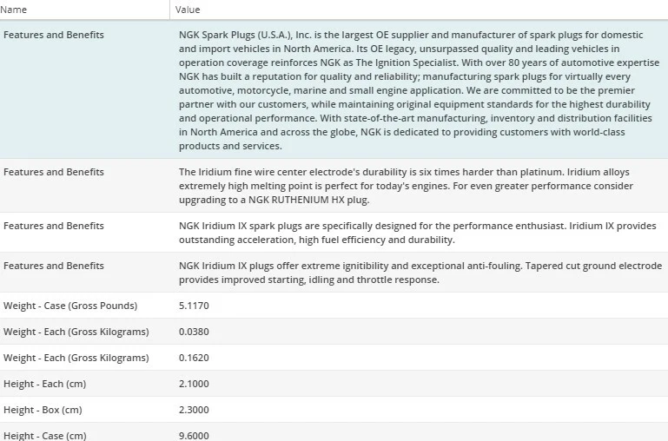Click the extreme ignitibility and anti-fouling description
Screen dimensions: 668x441
420,273
